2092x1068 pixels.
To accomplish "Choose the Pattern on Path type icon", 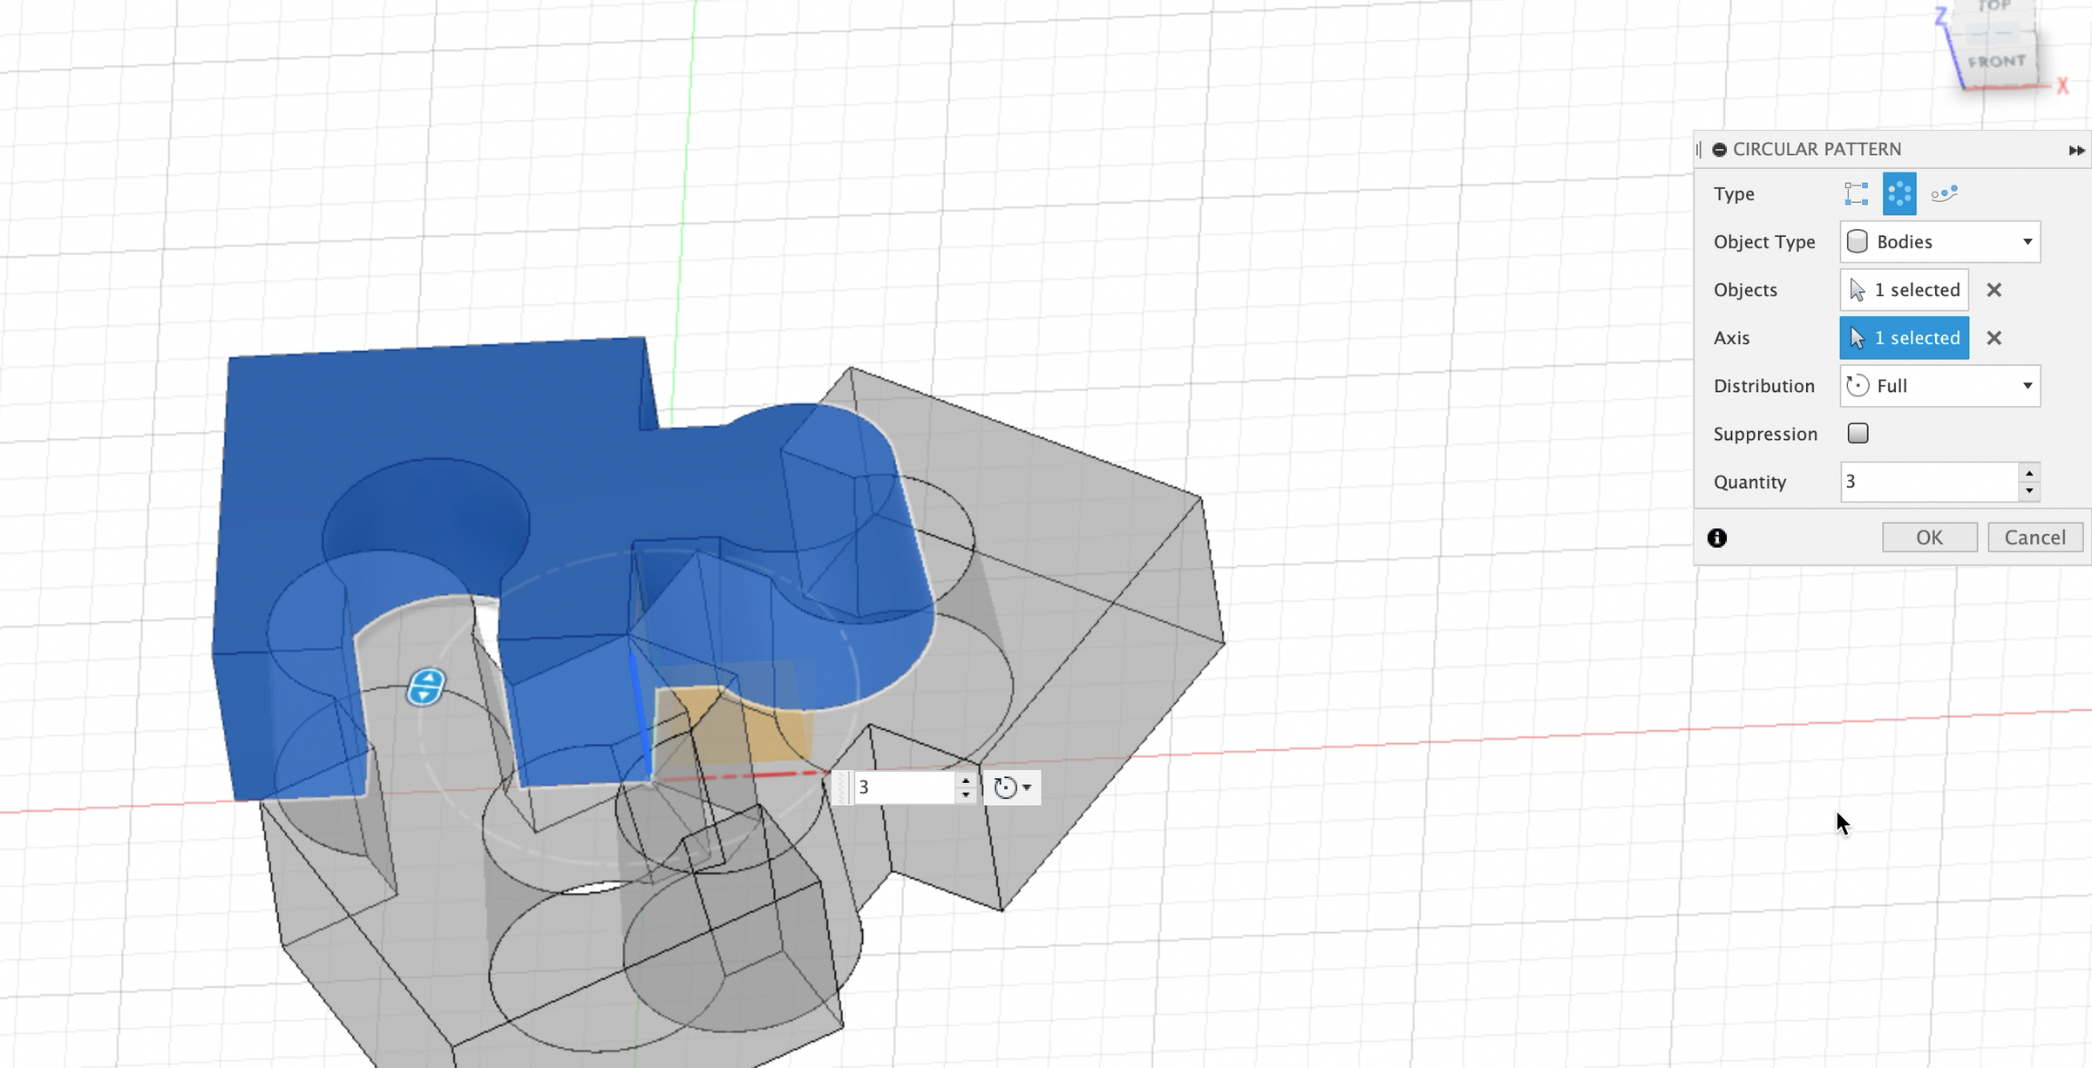I will [x=1944, y=193].
